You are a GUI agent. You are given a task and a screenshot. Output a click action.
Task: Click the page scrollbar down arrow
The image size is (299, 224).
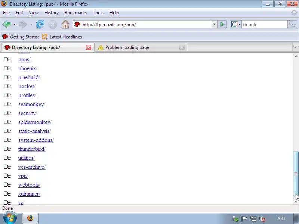click(x=296, y=201)
